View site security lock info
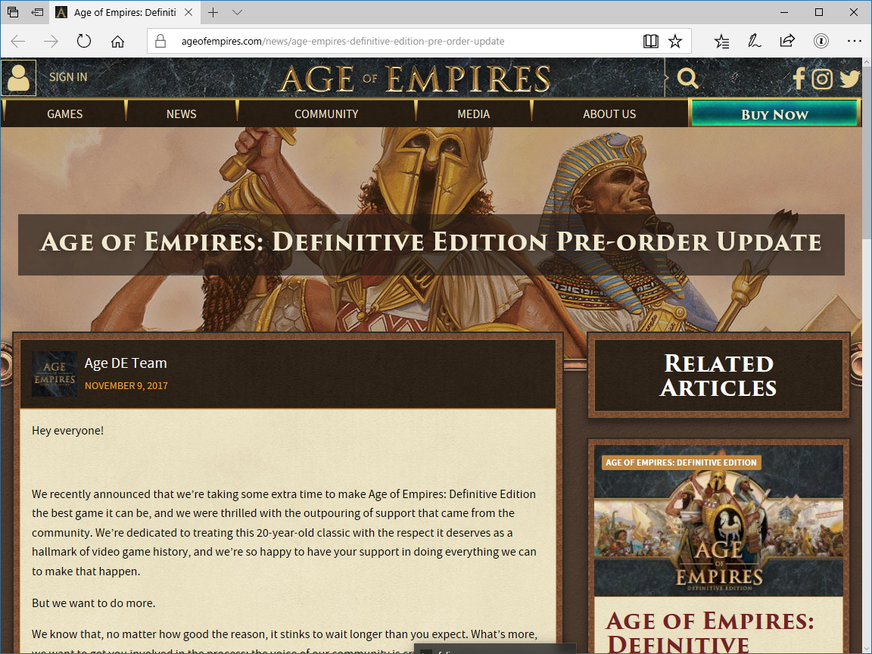The image size is (872, 654). pyautogui.click(x=160, y=41)
